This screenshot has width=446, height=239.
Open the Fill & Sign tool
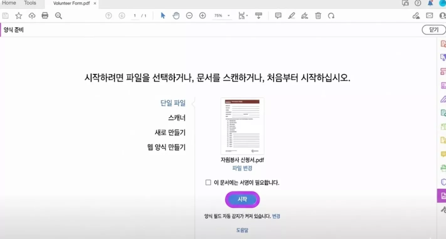[x=304, y=15]
